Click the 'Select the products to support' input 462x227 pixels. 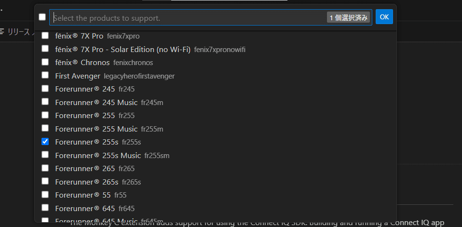coord(211,18)
